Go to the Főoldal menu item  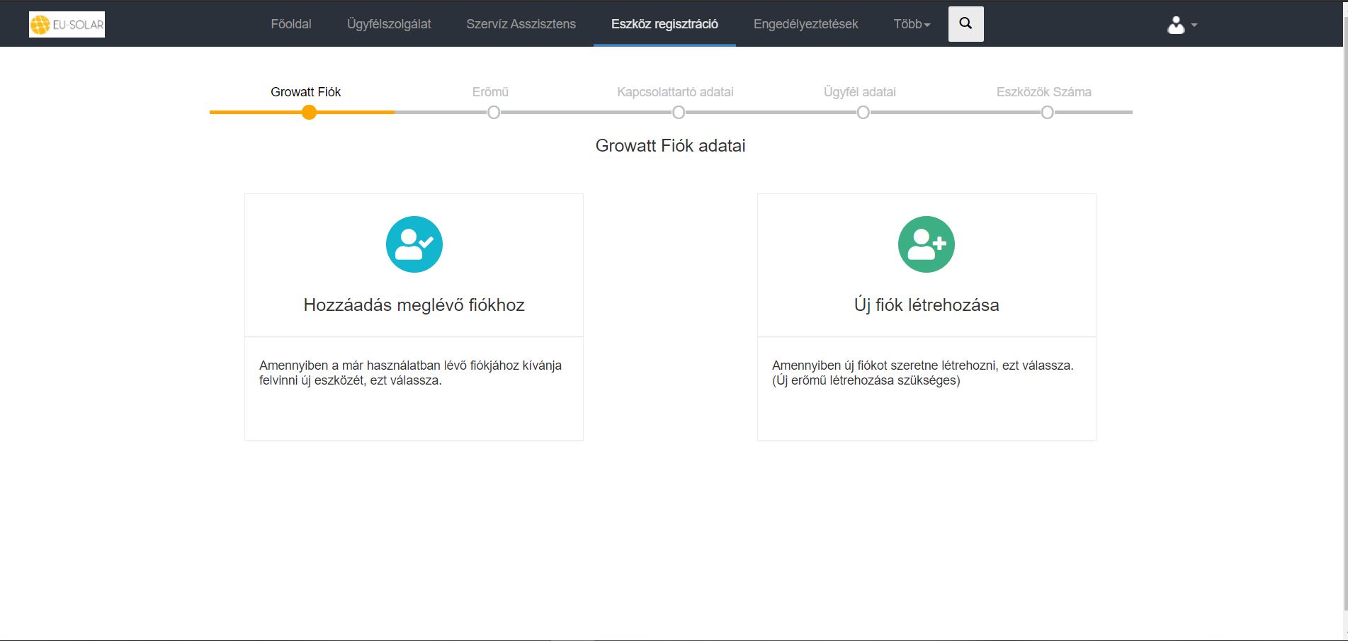[x=290, y=24]
